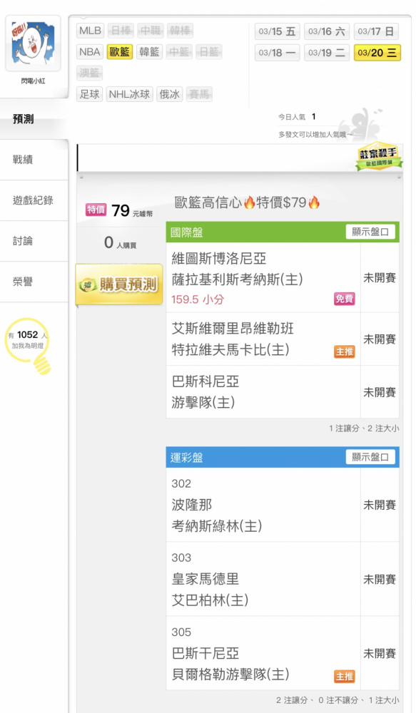Image resolution: width=416 pixels, height=713 pixels.
Task: Select the NHL冰球 category
Action: coord(129,94)
